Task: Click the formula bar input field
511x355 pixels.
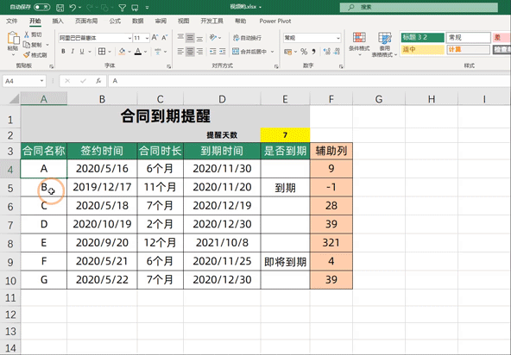Action: (x=309, y=81)
